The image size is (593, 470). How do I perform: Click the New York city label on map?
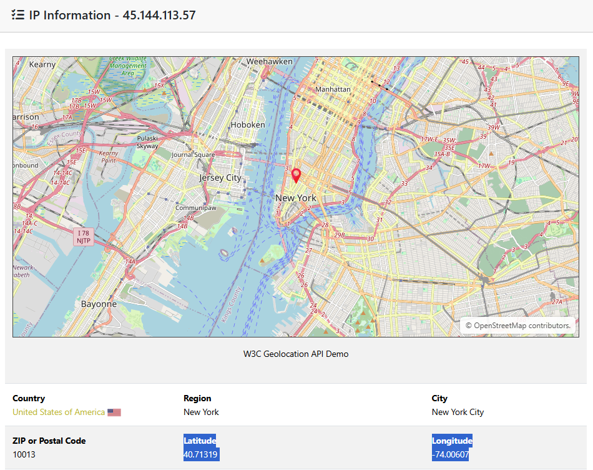[296, 197]
